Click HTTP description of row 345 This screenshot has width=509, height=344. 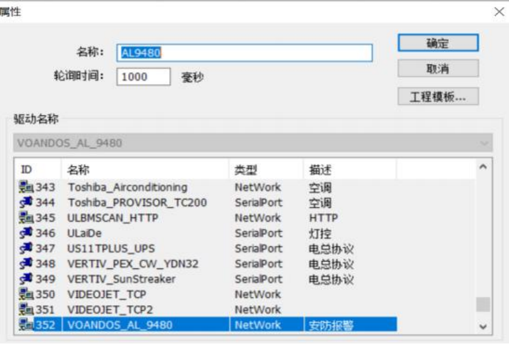click(323, 218)
